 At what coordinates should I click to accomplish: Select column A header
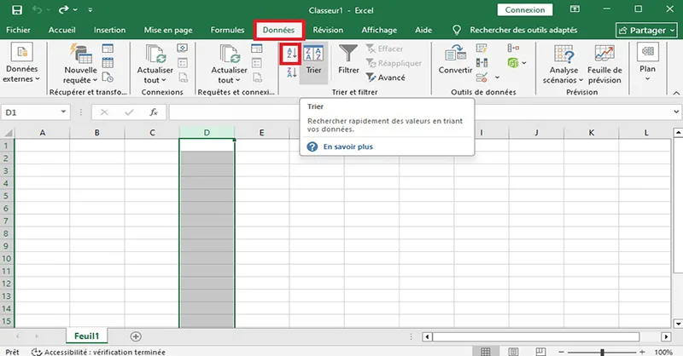(x=42, y=133)
